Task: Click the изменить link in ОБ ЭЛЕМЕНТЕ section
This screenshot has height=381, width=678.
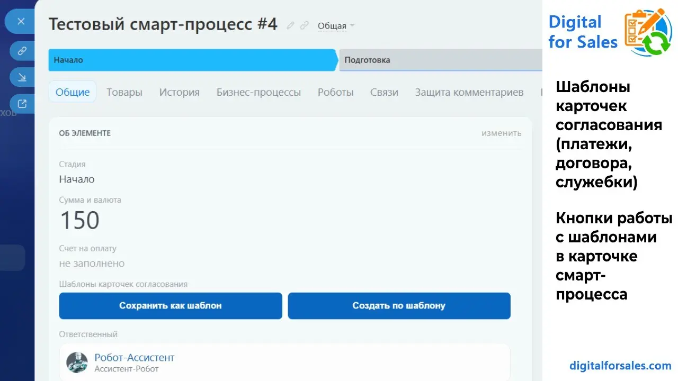Action: 501,133
